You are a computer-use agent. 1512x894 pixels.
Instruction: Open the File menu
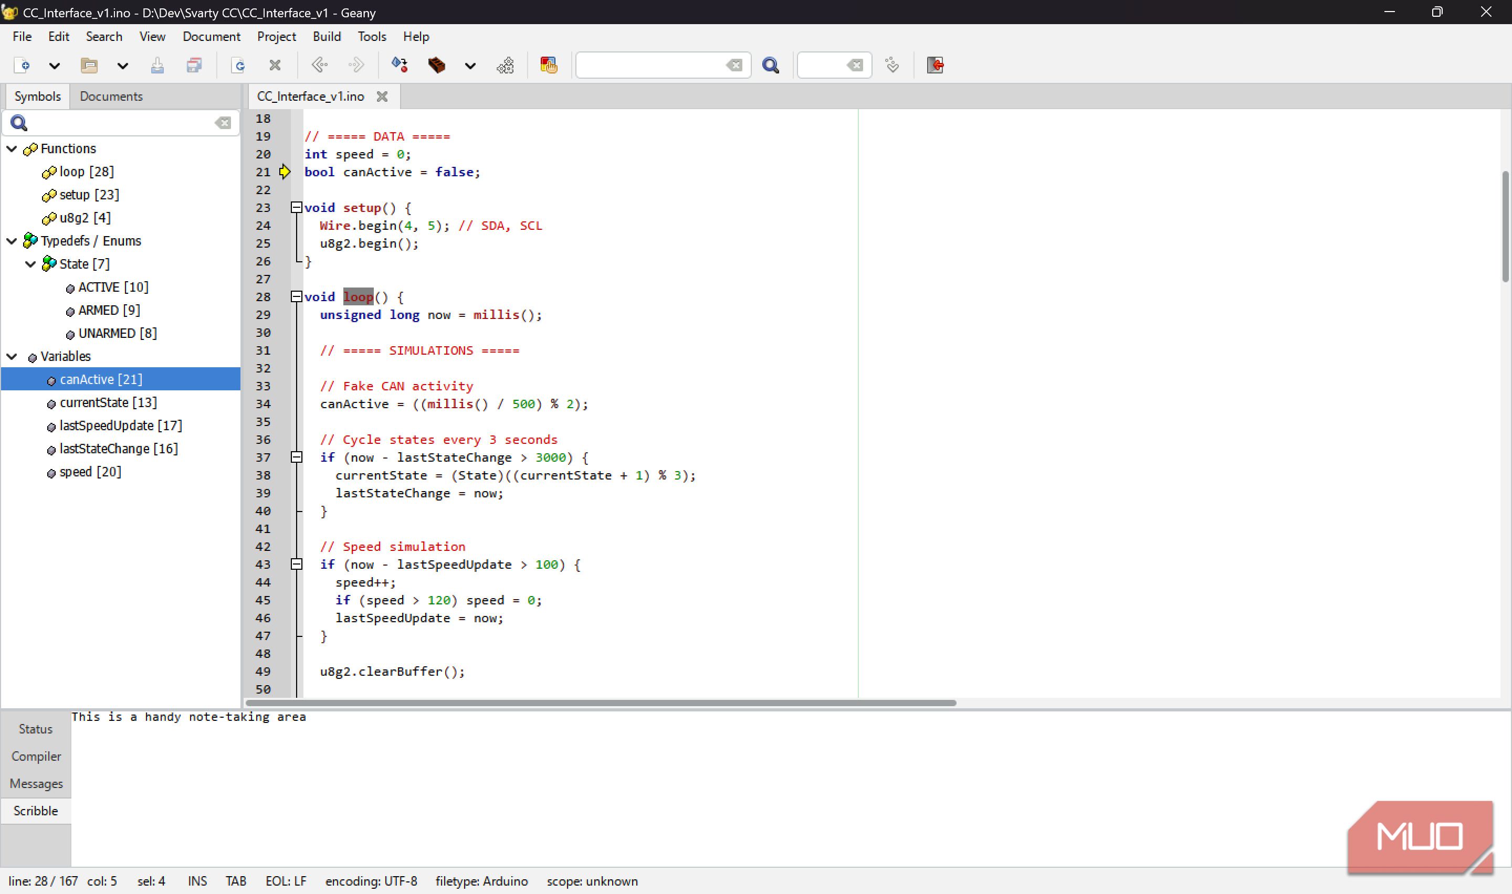point(22,36)
